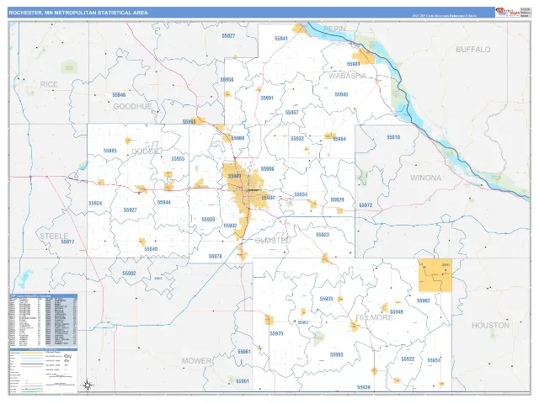
Task: Click ZIP code 55976
Action: tap(216, 257)
